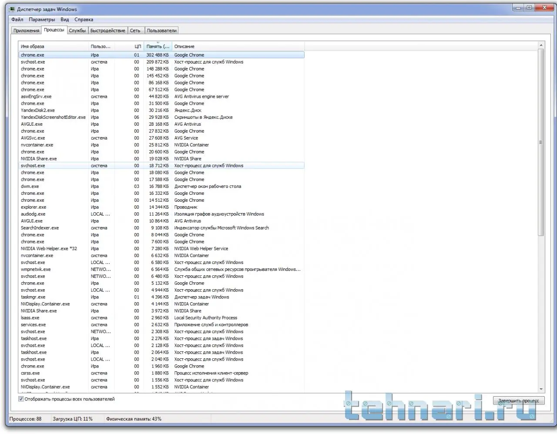Viewport: 557px width, 434px height.
Task: Select the services.exe process
Action: click(161, 325)
